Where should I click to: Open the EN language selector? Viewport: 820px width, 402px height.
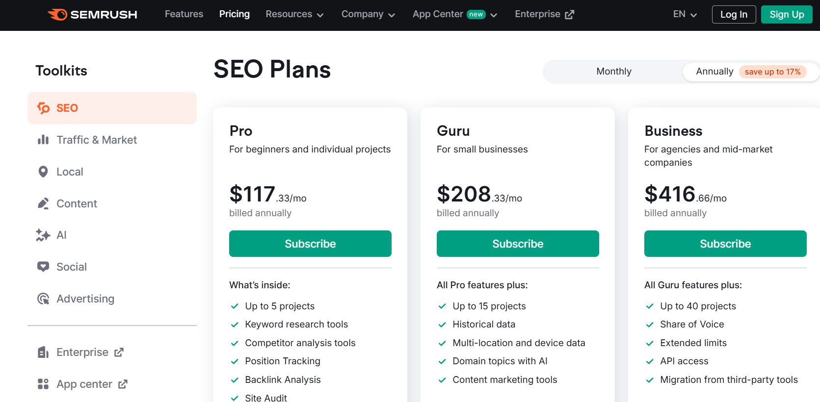tap(685, 14)
